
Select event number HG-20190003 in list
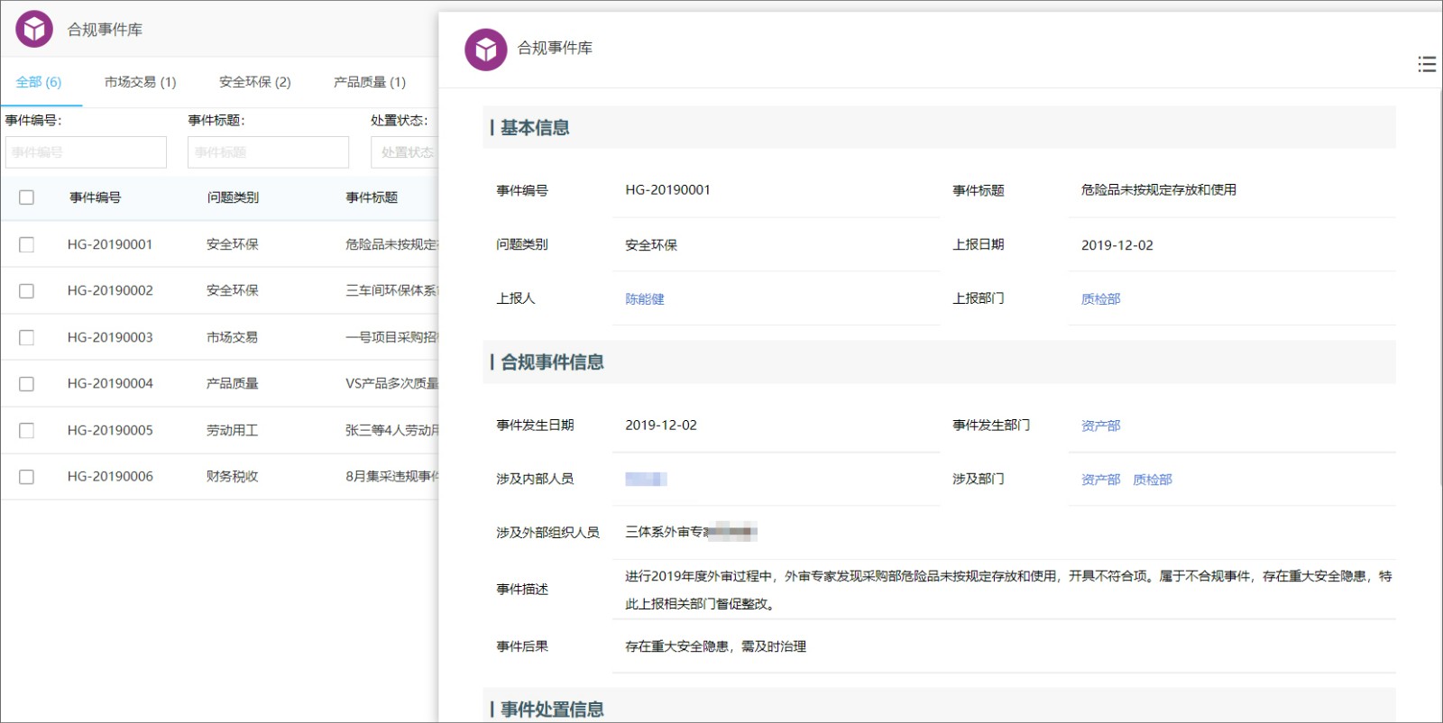(110, 337)
